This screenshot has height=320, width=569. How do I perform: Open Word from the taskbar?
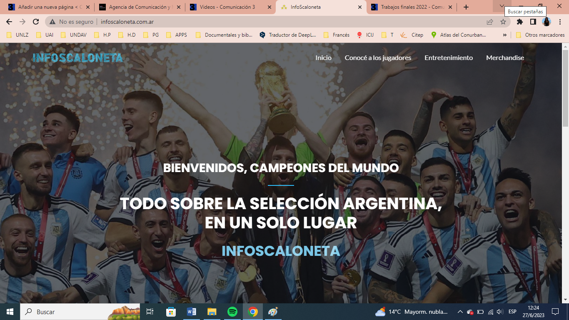(x=192, y=312)
